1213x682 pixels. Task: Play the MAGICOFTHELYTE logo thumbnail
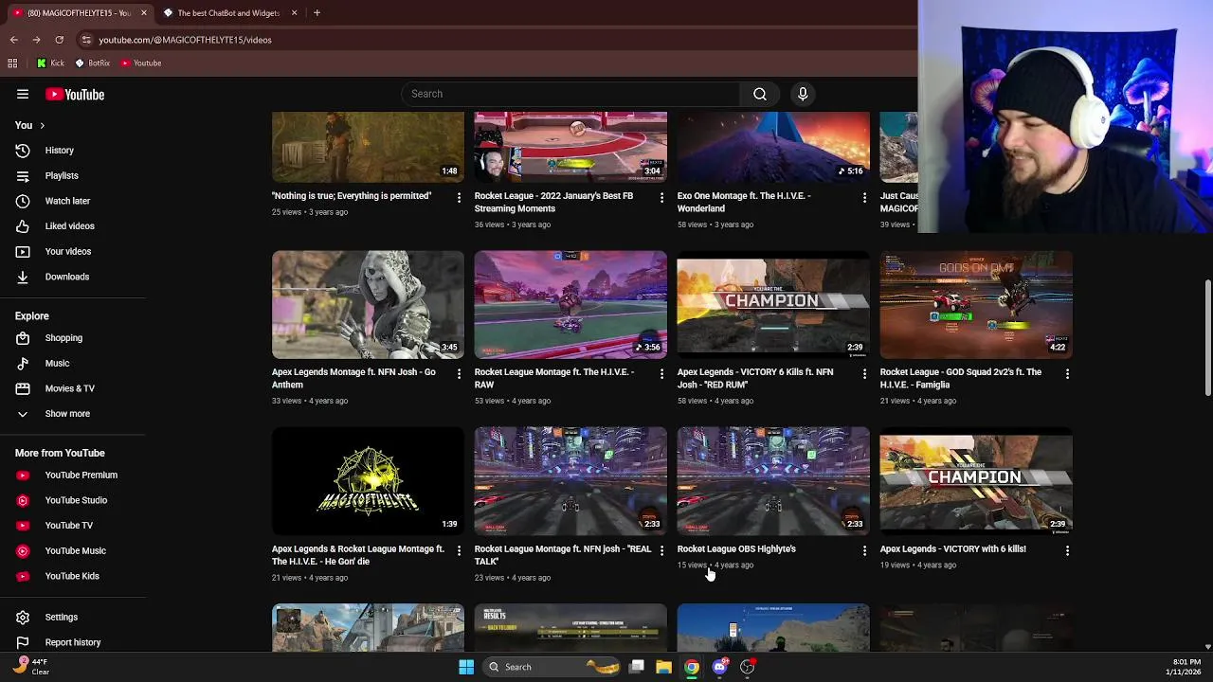point(368,481)
